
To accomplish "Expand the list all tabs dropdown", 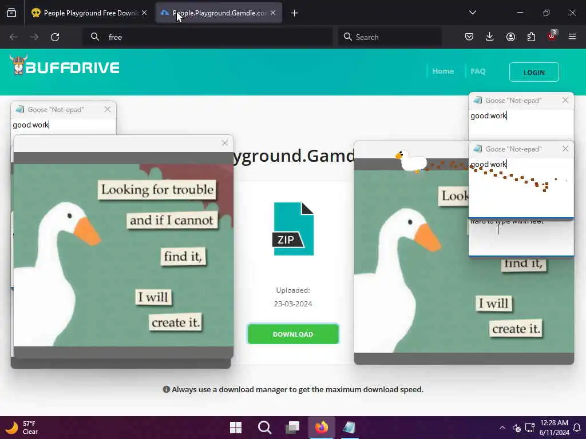I will 472,13.
